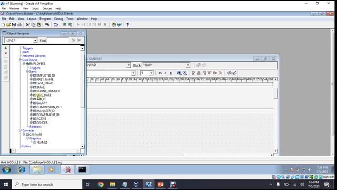Click the guest Windows 7 Start orb
The image size is (337, 190).
point(6,170)
